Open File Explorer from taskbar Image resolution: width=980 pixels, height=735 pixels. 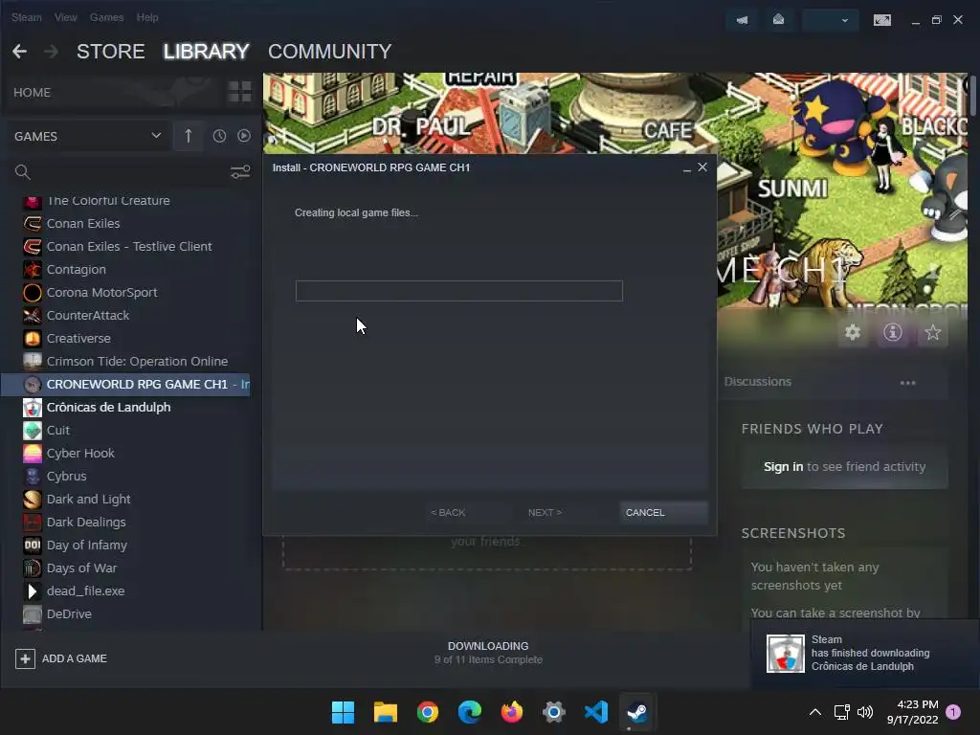click(385, 712)
